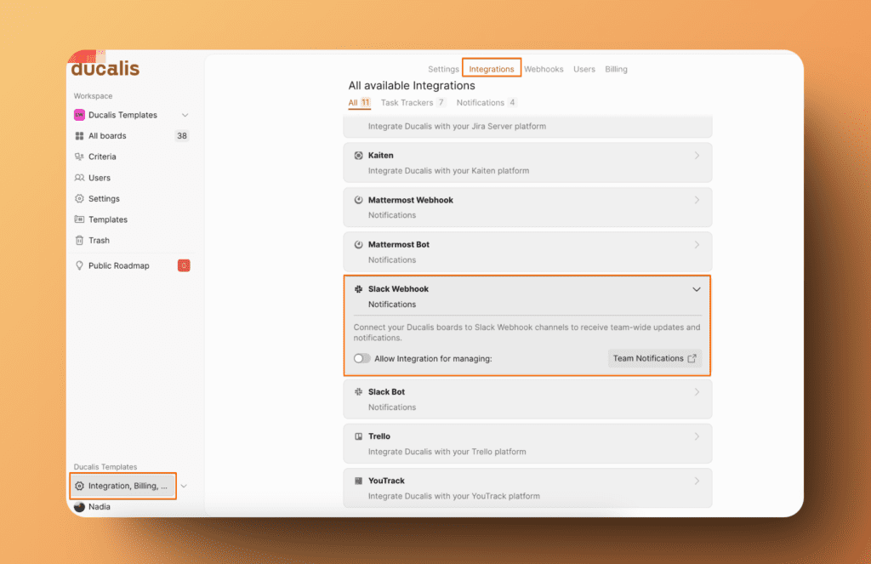Click the Mattermost Bot integration icon
The width and height of the screenshot is (871, 564).
point(358,244)
